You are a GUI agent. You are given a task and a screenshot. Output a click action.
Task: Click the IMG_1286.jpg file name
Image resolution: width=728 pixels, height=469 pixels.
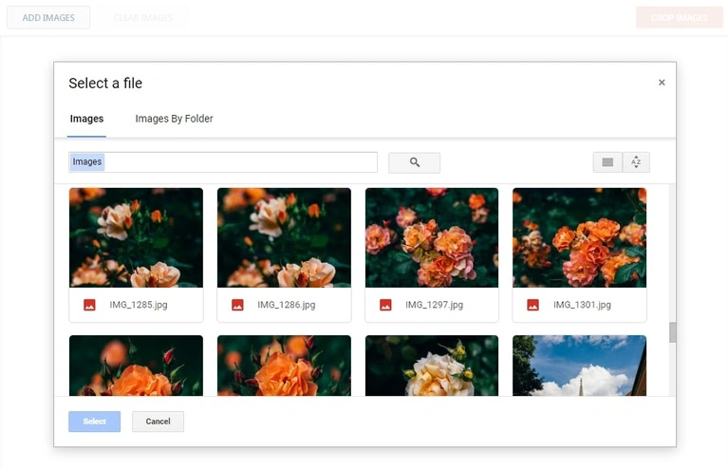287,305
